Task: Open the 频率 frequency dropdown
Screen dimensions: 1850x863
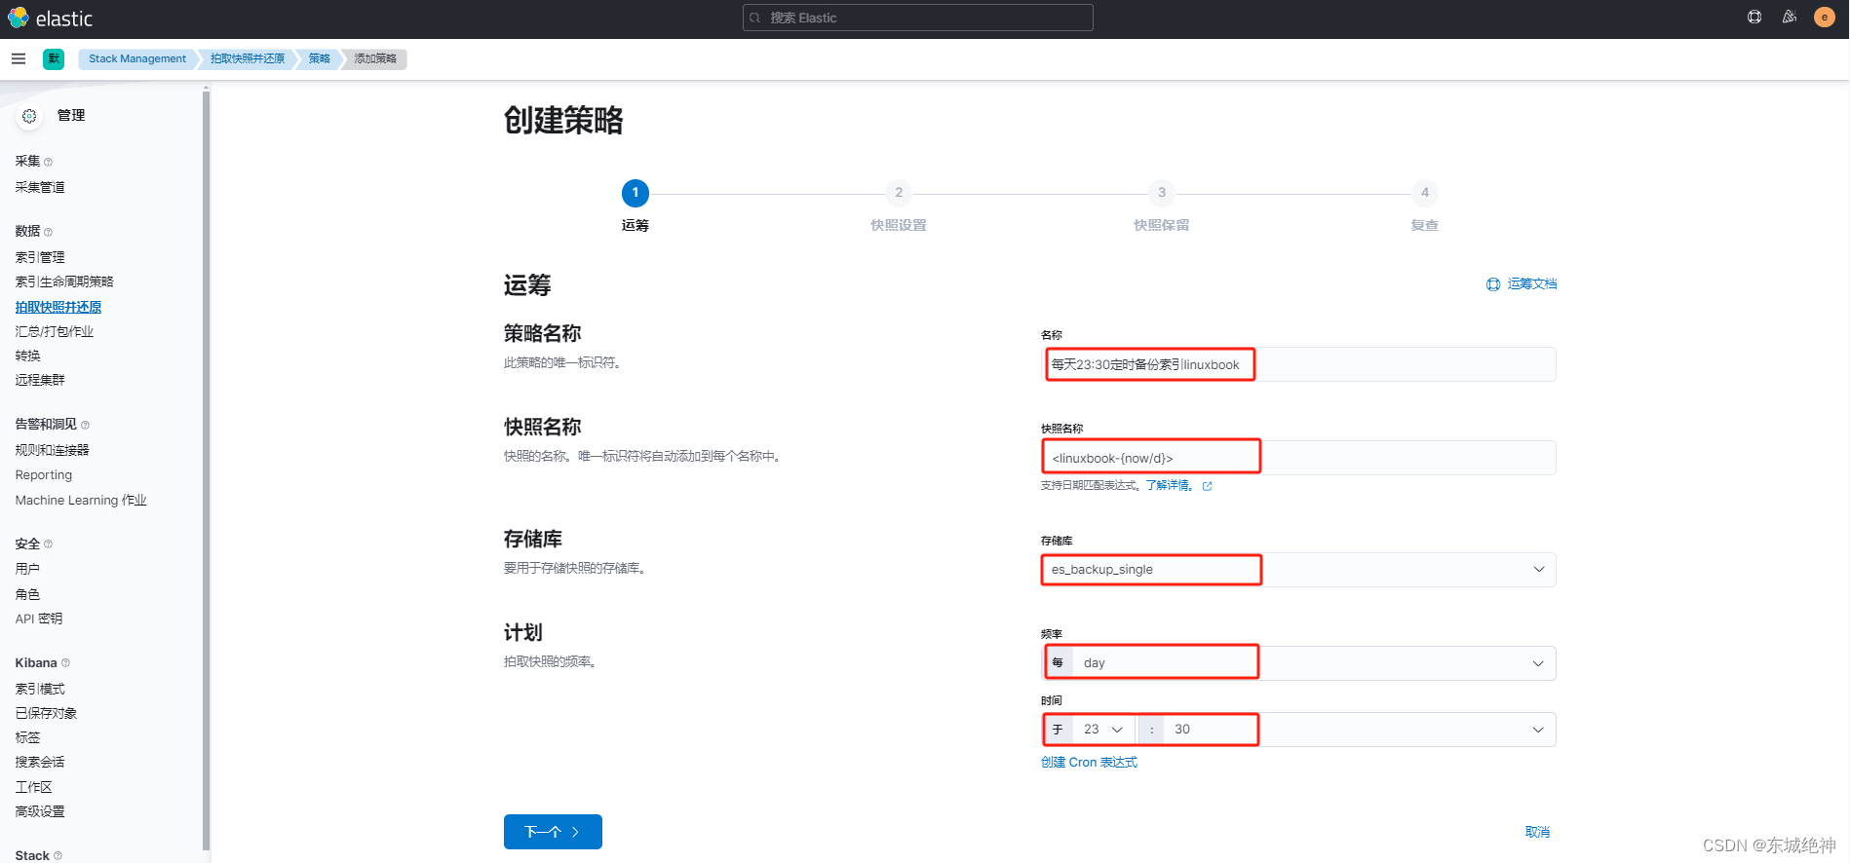Action: (x=1315, y=663)
